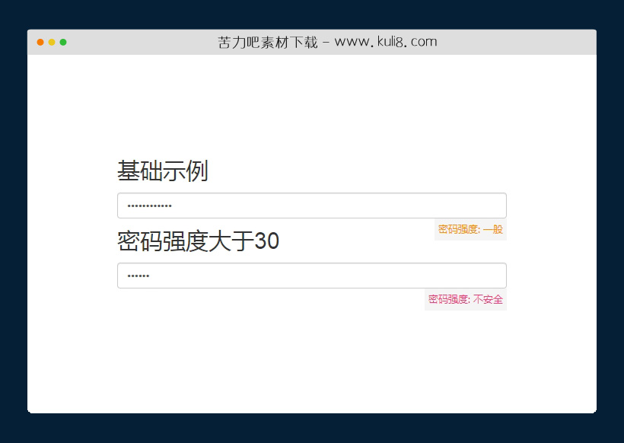
Task: Click the red traffic light dot
Action: [x=39, y=43]
